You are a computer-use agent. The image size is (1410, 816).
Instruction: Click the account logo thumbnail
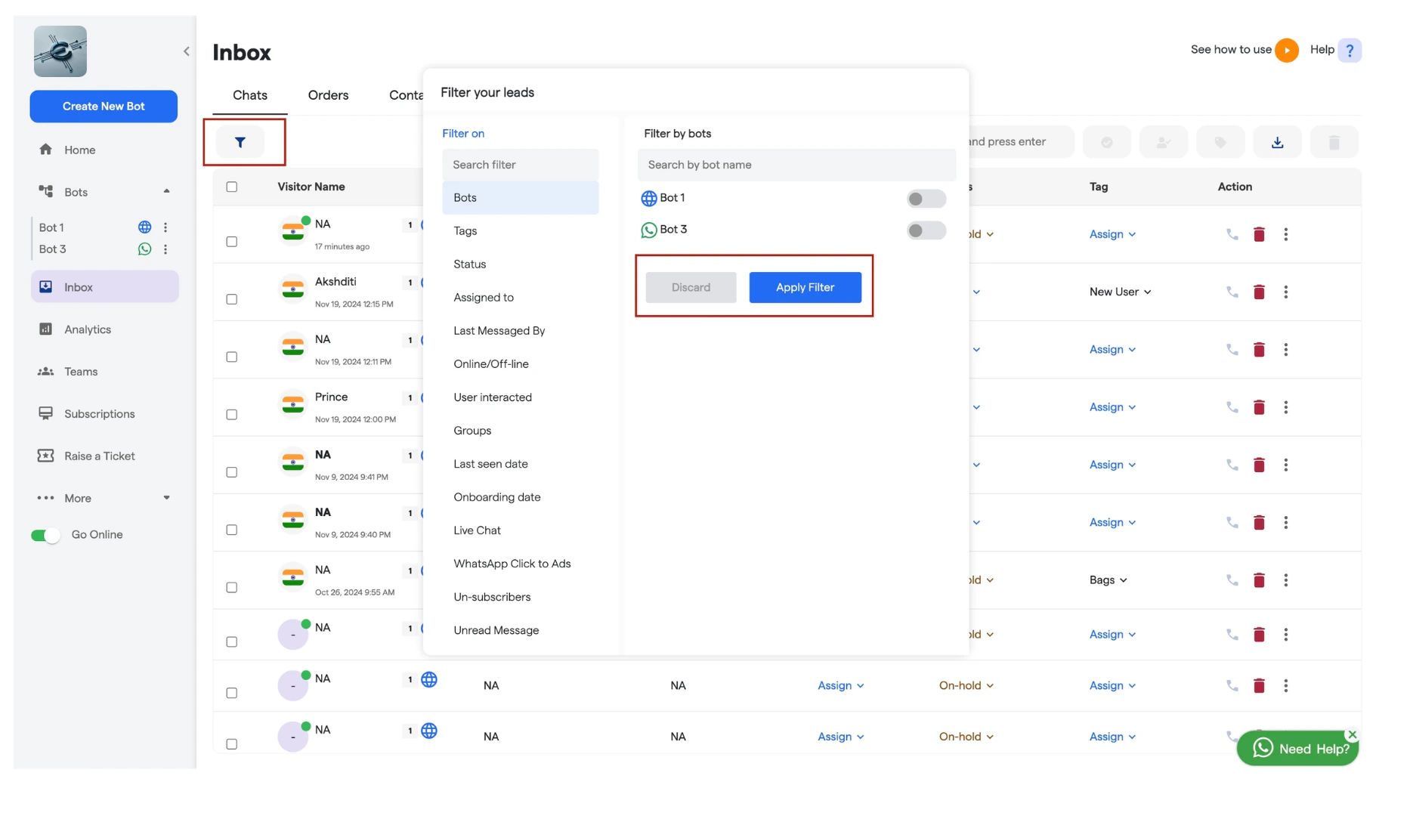coord(60,51)
